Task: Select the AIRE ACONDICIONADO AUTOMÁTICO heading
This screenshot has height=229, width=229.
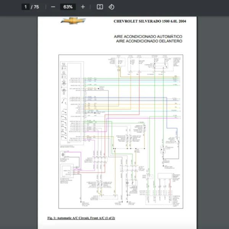Action: [148, 36]
